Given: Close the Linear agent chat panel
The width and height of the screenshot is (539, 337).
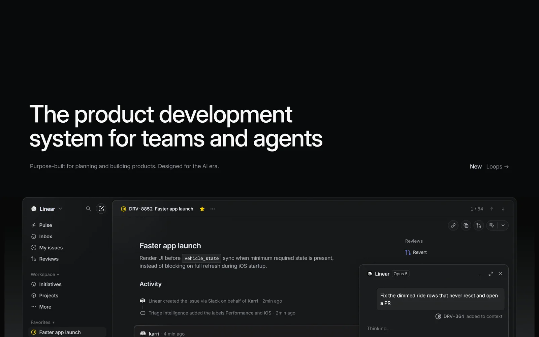Looking at the screenshot, I should tap(501, 274).
